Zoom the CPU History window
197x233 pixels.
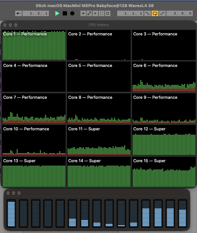(16, 25)
